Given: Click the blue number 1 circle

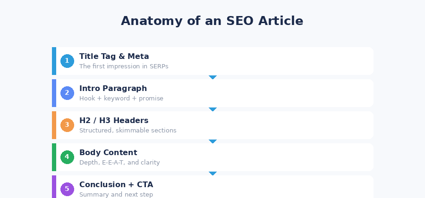Looking at the screenshot, I should (67, 61).
